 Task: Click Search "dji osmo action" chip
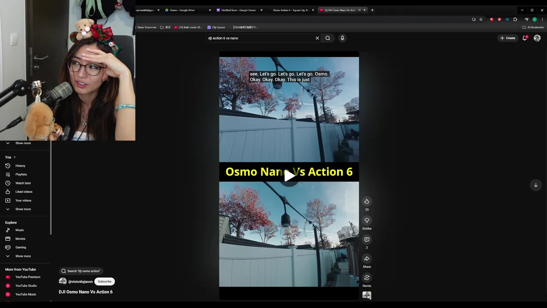point(81,271)
